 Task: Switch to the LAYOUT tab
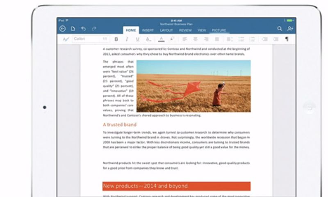pos(166,30)
